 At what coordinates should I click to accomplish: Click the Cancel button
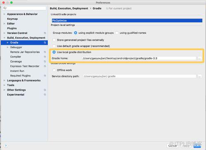tap(173, 146)
